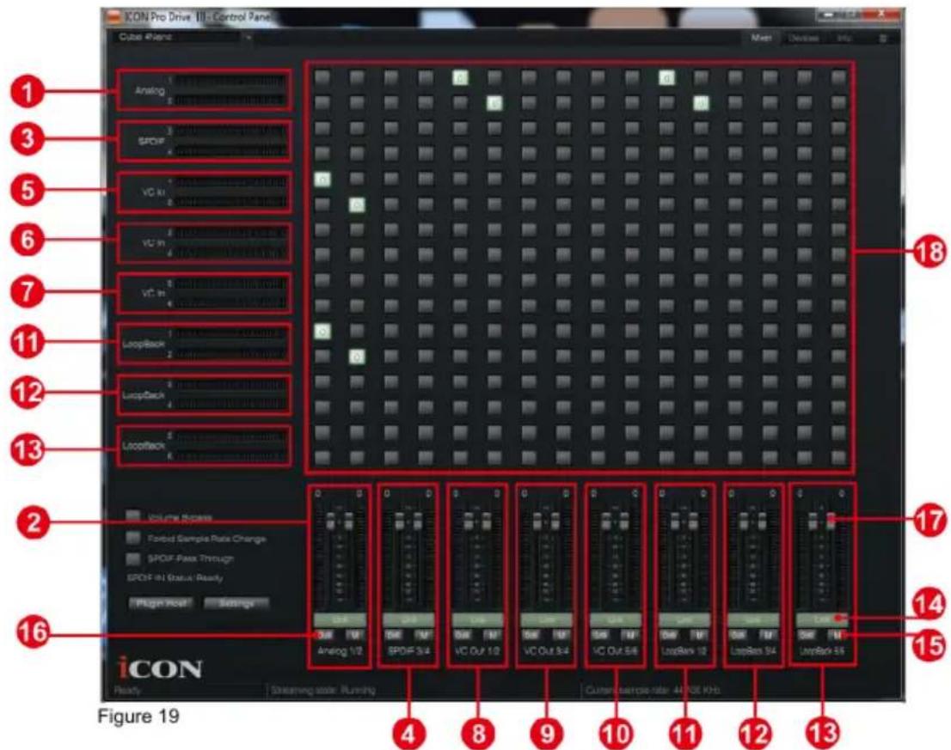Viewport: 951px width, 750px height.
Task: Toggle Link on the SPDIF 3/4 channel
Action: [408, 619]
